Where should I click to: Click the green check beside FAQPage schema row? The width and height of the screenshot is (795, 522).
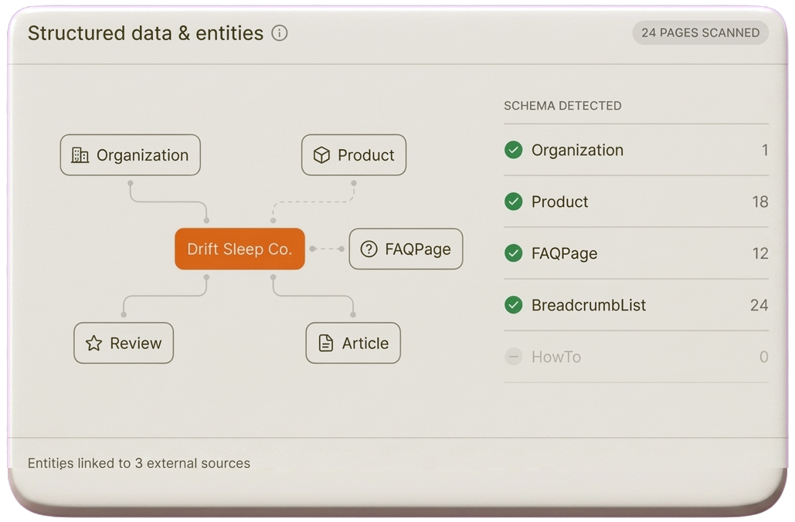click(514, 253)
